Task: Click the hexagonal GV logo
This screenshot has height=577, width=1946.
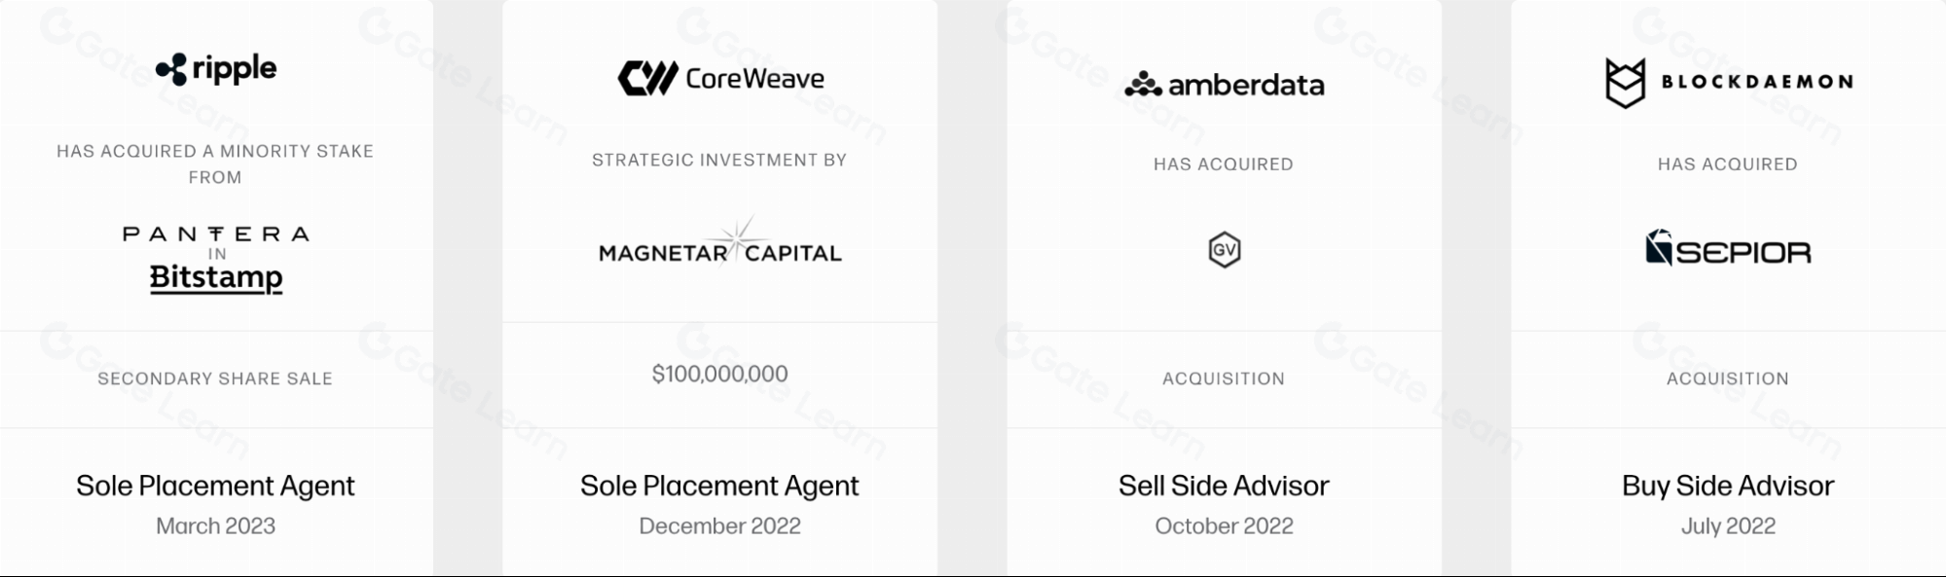Action: tap(1224, 250)
